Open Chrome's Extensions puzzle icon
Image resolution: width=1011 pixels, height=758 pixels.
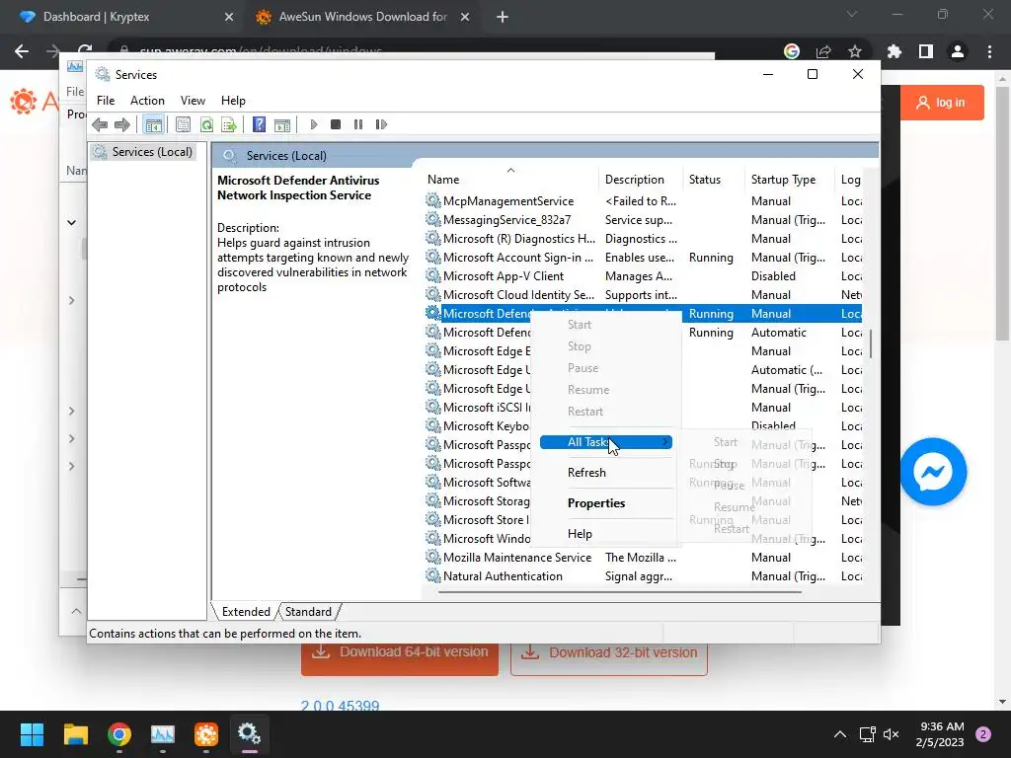894,51
